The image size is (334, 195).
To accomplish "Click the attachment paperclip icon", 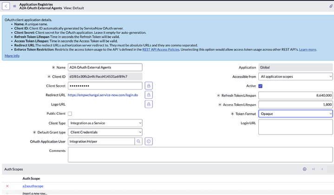I will pos(331,6).
